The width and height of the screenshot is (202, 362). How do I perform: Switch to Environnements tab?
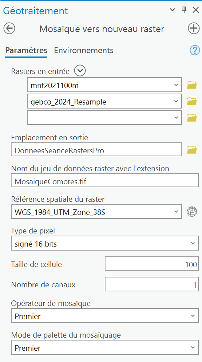(84, 50)
